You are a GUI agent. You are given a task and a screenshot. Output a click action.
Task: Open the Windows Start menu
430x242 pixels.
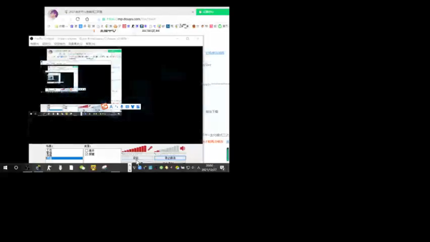click(5, 168)
